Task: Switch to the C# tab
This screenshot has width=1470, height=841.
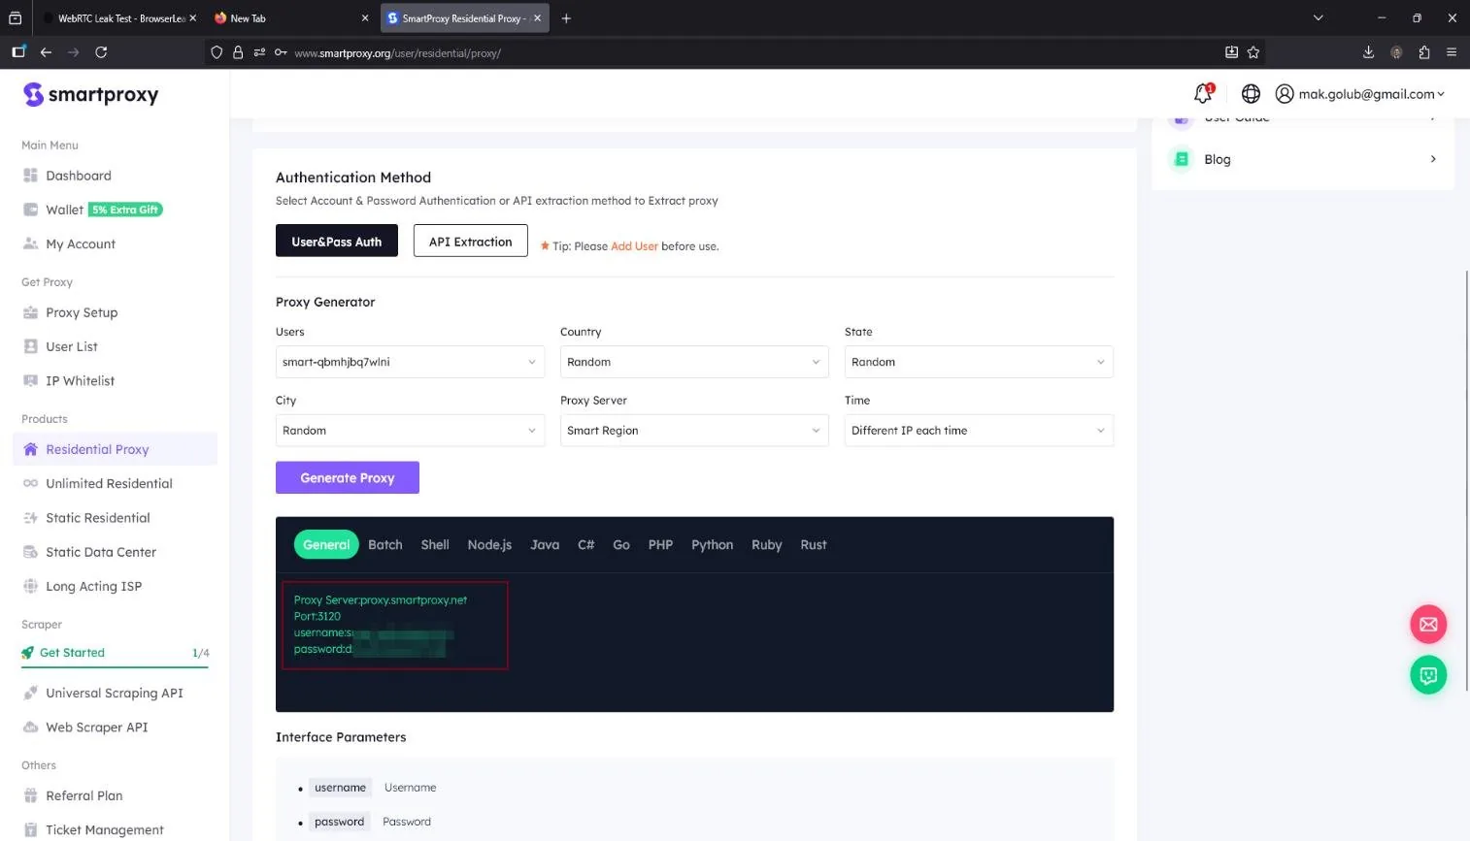Action: pos(586,545)
